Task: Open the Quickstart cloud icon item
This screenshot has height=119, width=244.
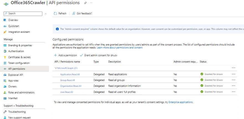Action: [x=5, y=26]
